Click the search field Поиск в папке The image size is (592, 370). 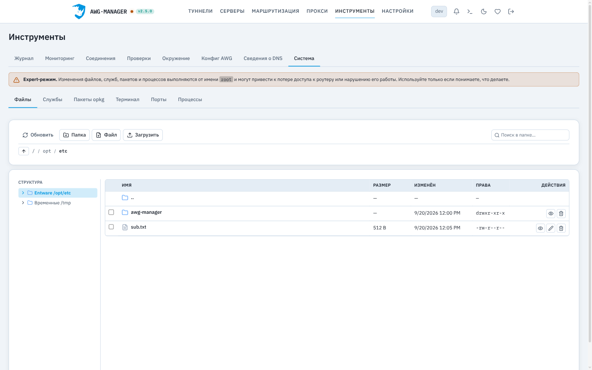pos(530,135)
